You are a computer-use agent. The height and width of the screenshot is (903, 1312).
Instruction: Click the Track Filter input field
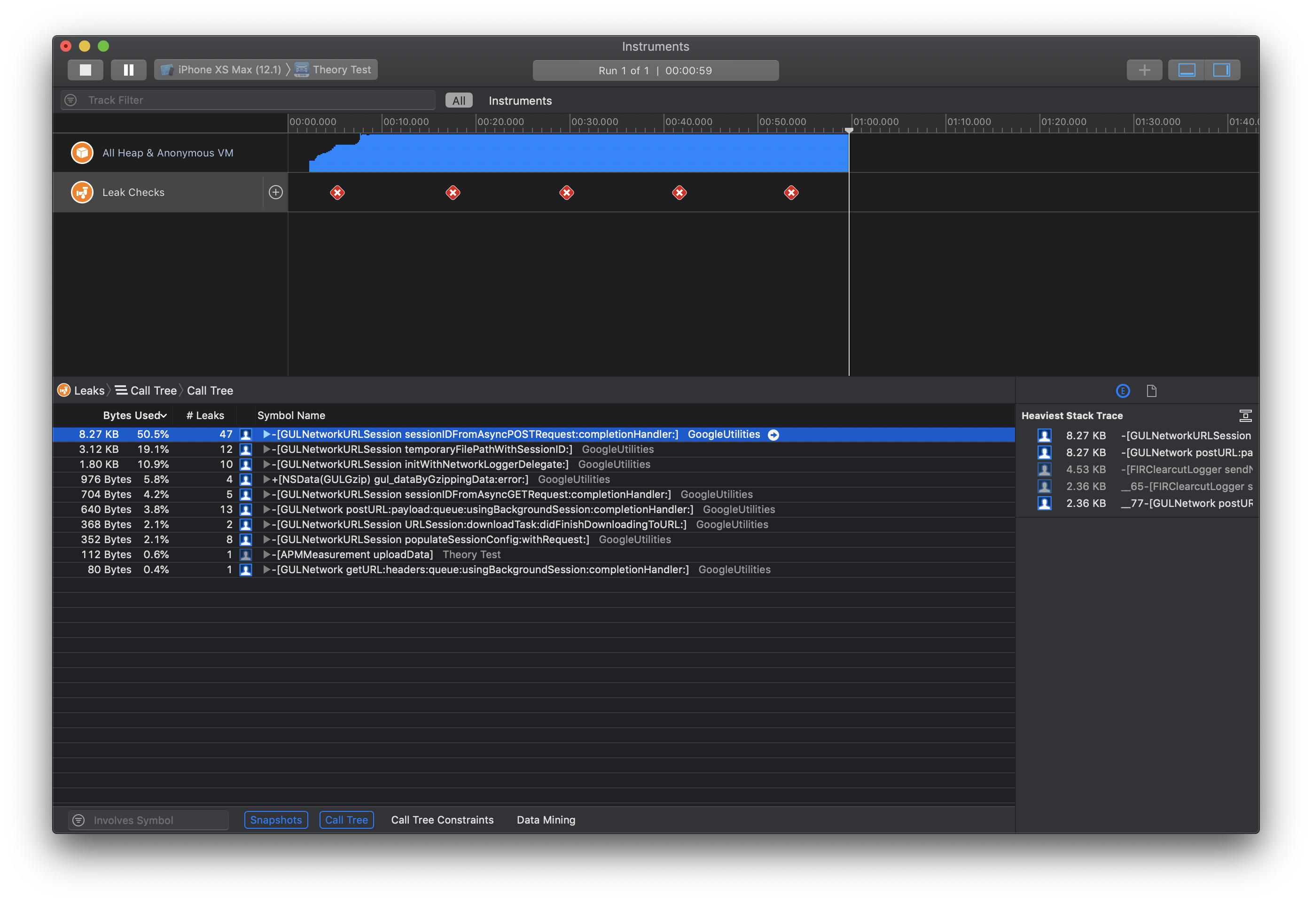coord(255,100)
